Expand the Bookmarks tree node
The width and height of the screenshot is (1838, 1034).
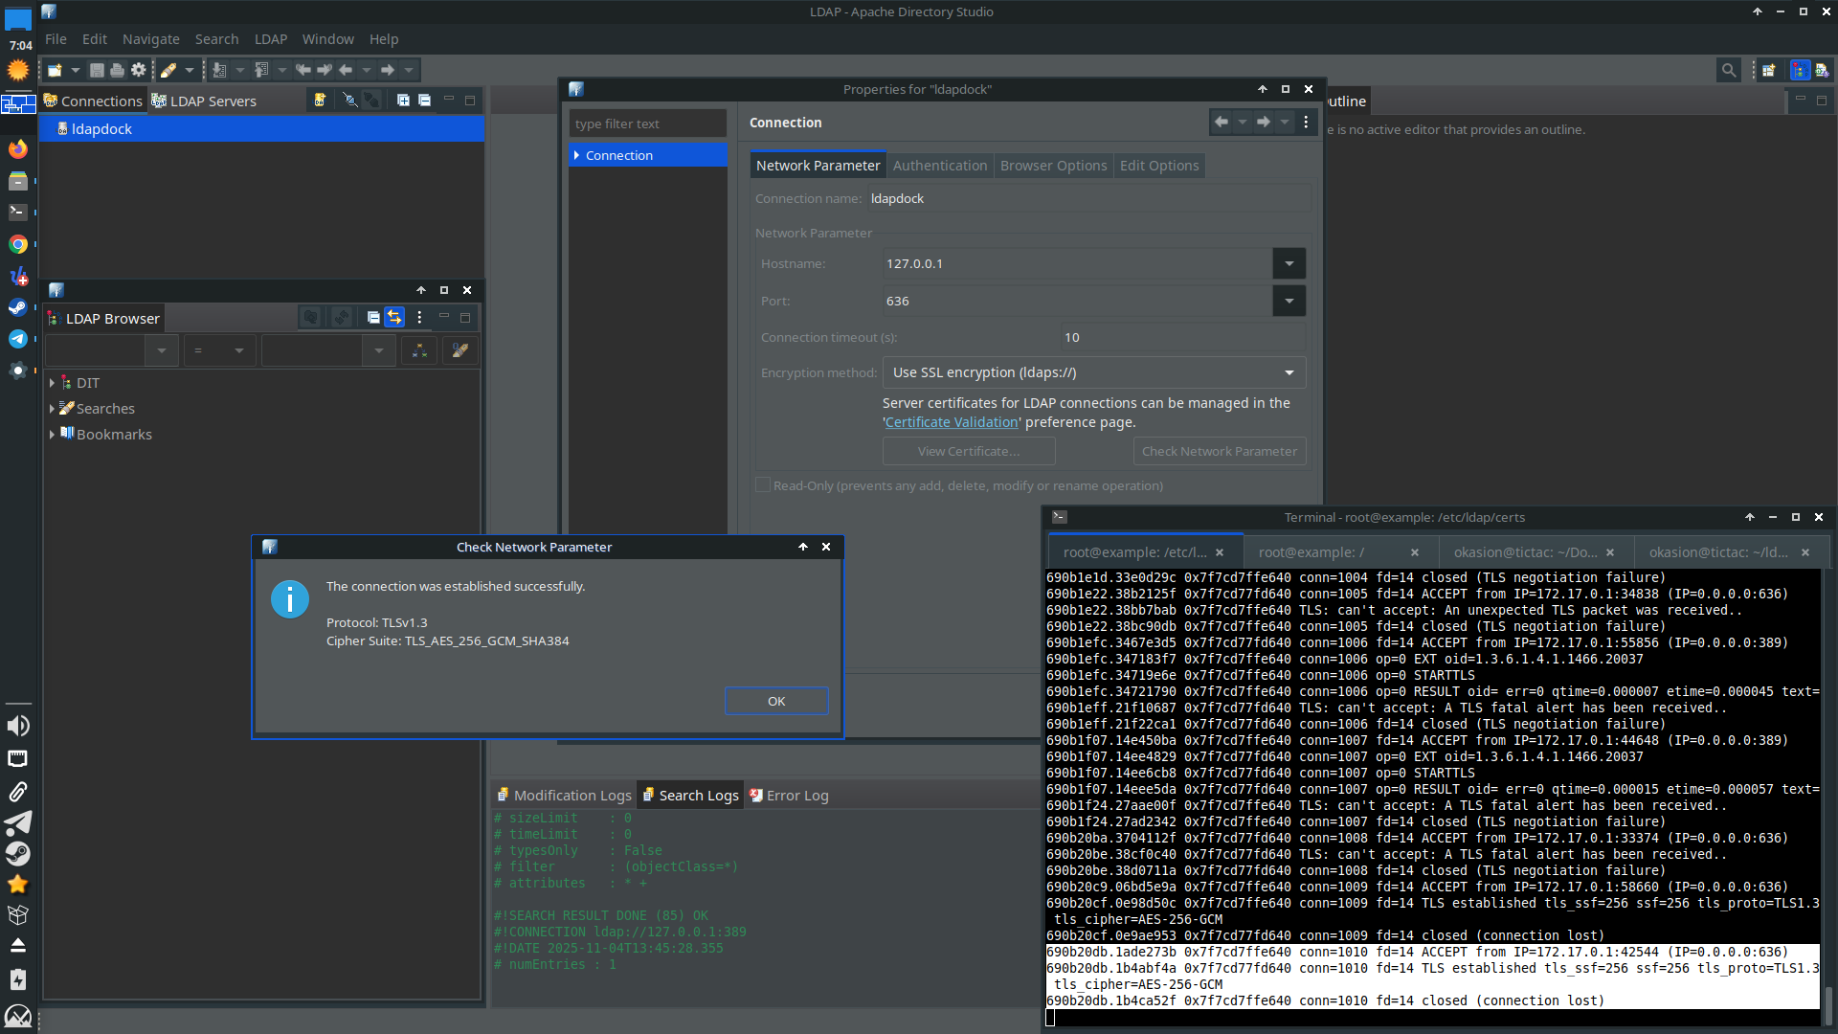pos(52,435)
